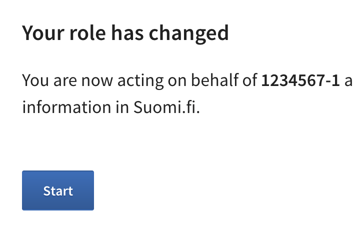This screenshot has height=225, width=353.
Task: Click the "Start" label text on the button
Action: (x=58, y=190)
